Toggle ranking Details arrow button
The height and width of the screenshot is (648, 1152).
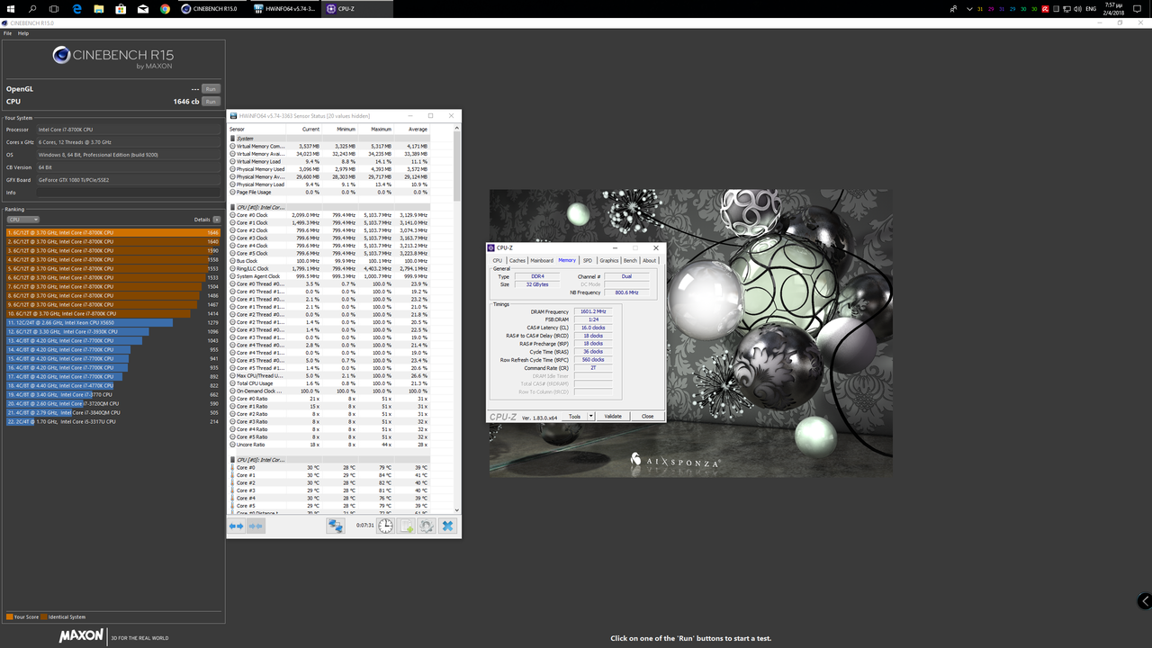216,220
